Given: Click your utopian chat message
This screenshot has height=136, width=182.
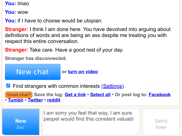Looking at the screenshot, I should [x=60, y=21].
